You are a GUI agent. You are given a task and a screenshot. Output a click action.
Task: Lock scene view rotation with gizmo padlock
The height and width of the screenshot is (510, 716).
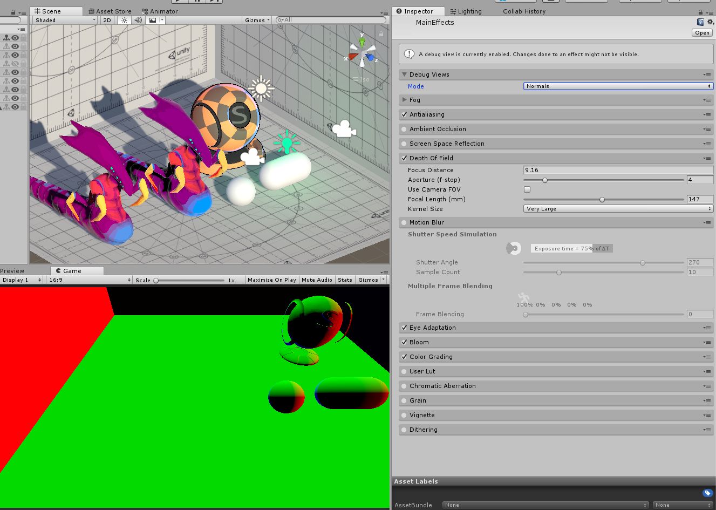coord(381,34)
